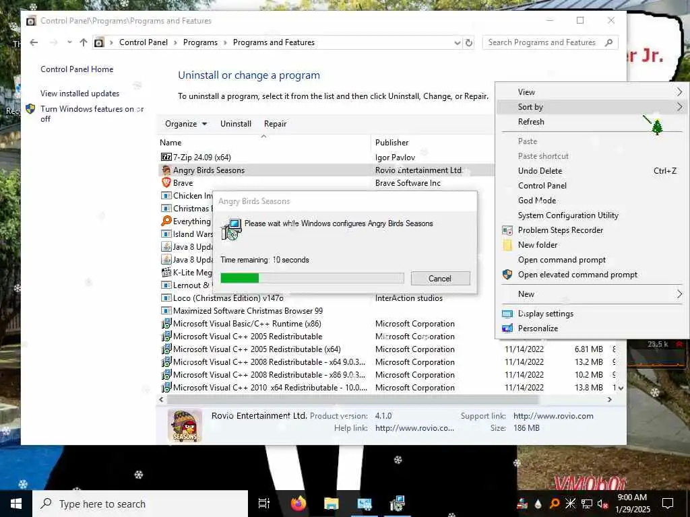Click the Igor Pavlov publisher cell
The height and width of the screenshot is (517, 690).
[x=395, y=158]
